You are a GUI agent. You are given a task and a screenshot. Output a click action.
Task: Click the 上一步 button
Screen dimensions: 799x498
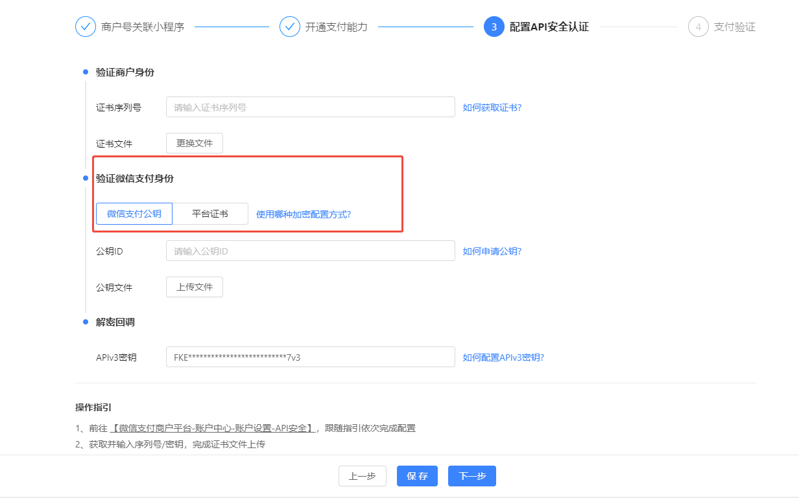click(x=363, y=476)
